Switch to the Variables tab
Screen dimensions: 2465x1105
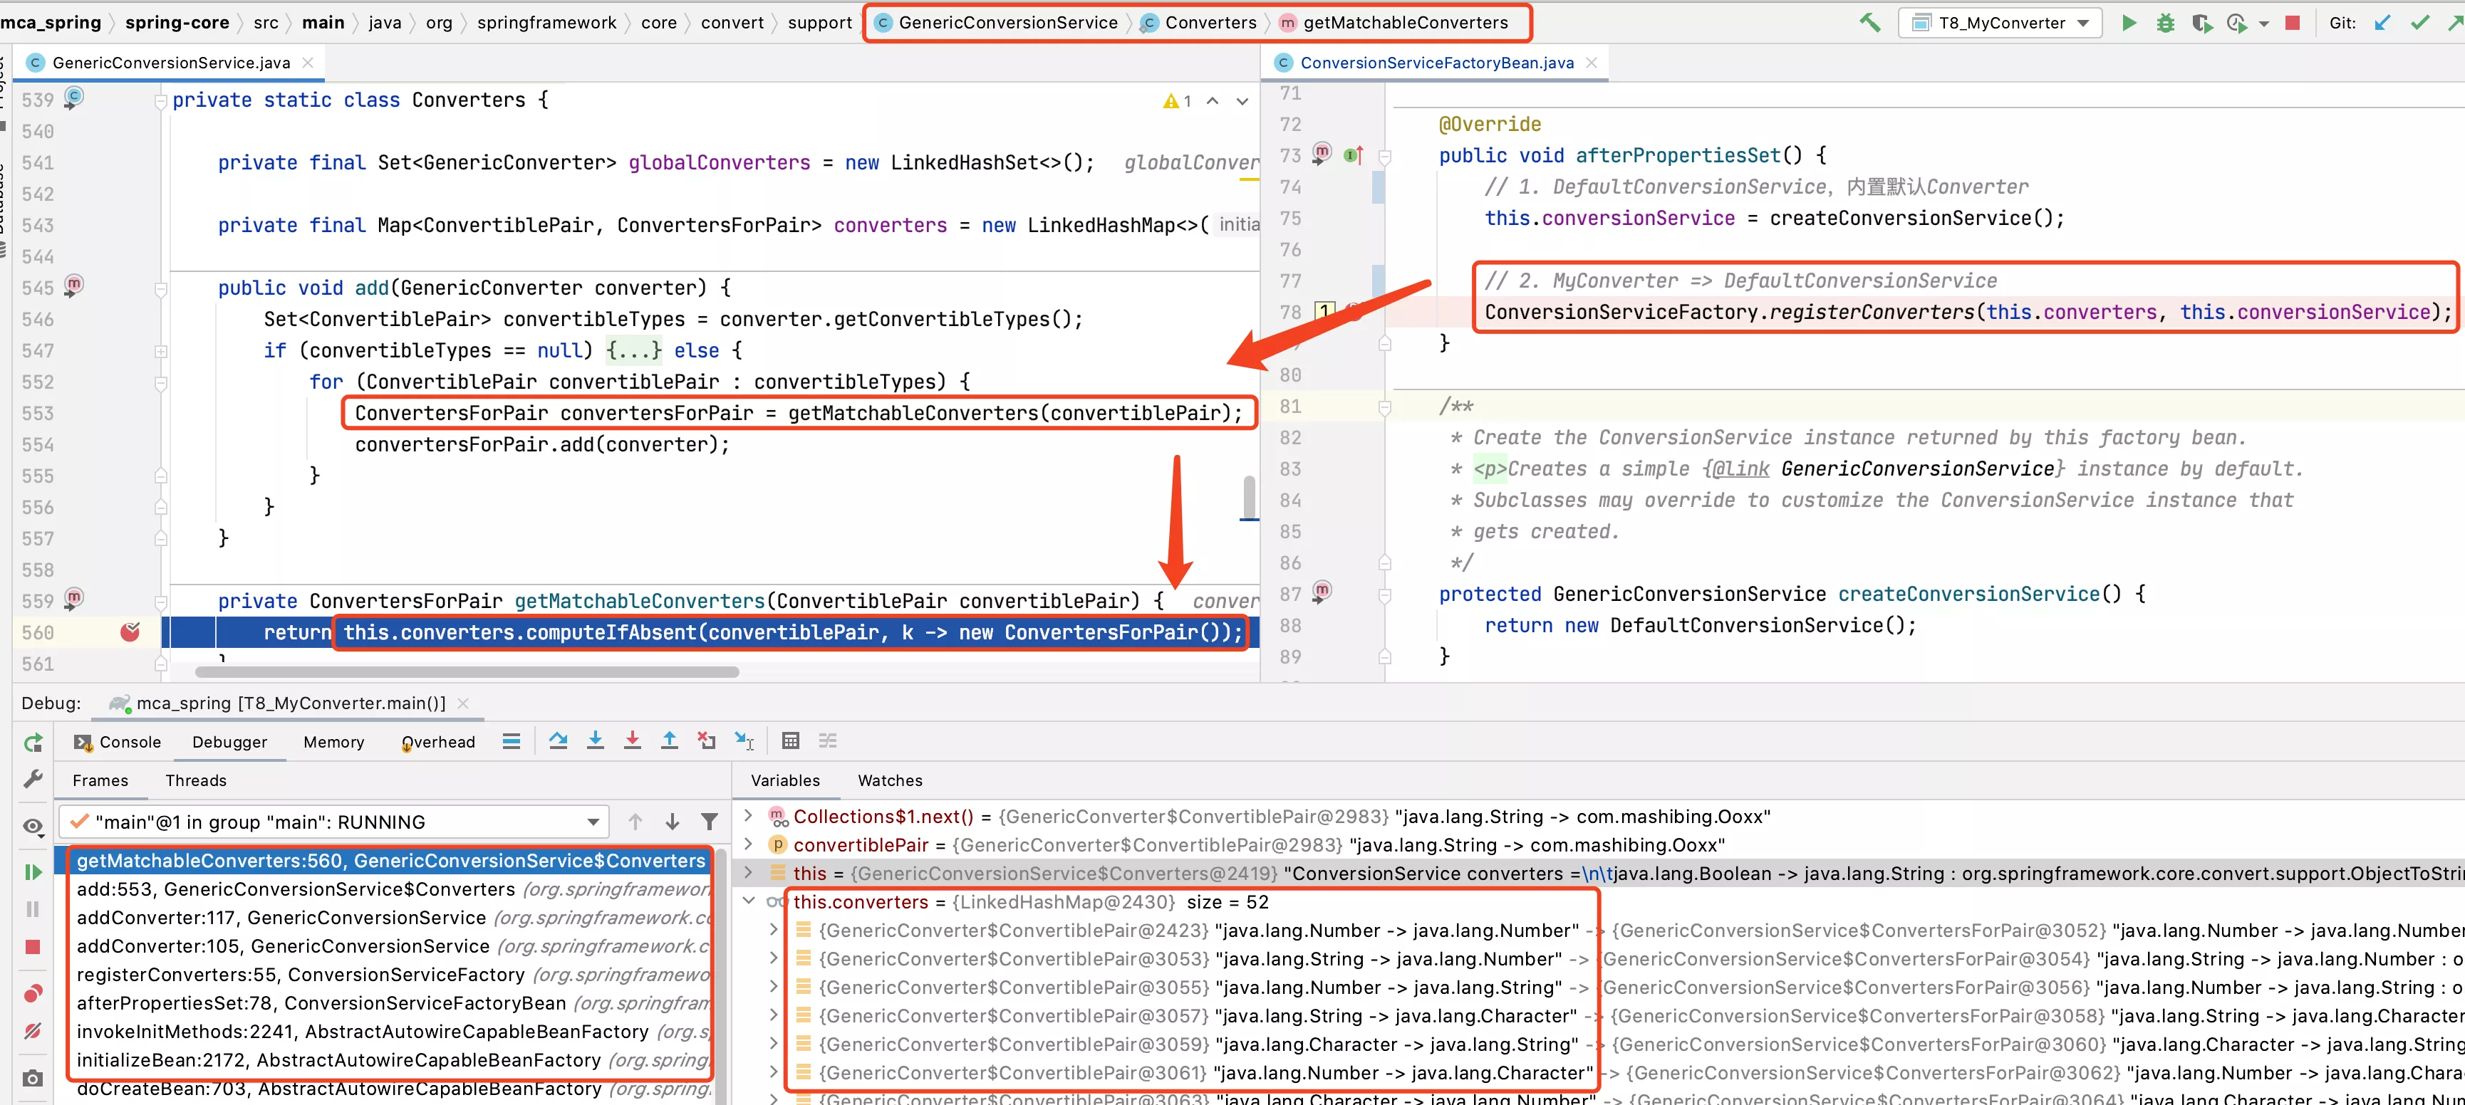coord(786,780)
